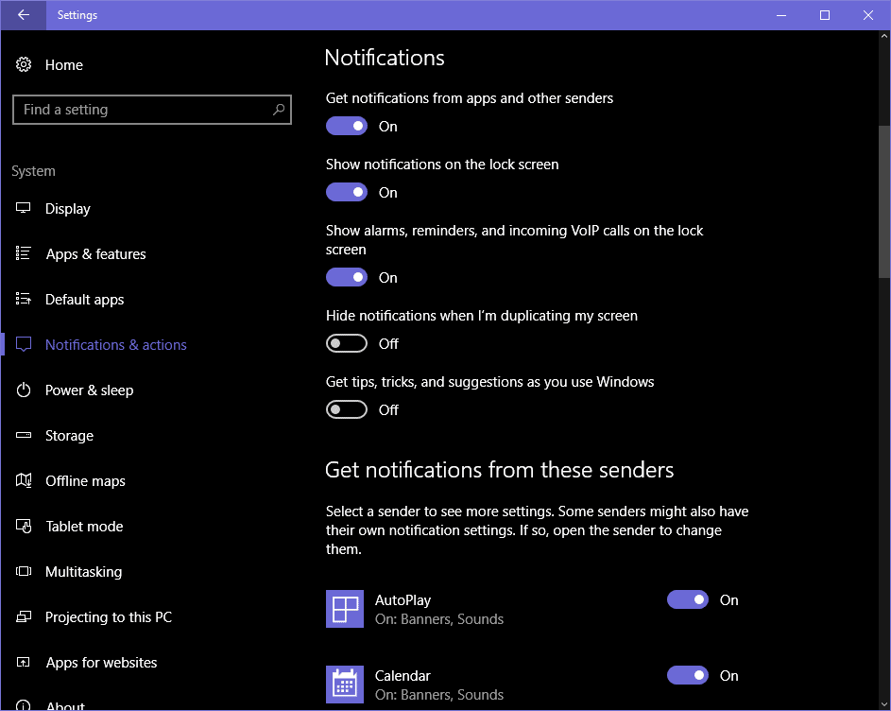Open Default apps via its list icon
The width and height of the screenshot is (891, 711).
coord(24,299)
